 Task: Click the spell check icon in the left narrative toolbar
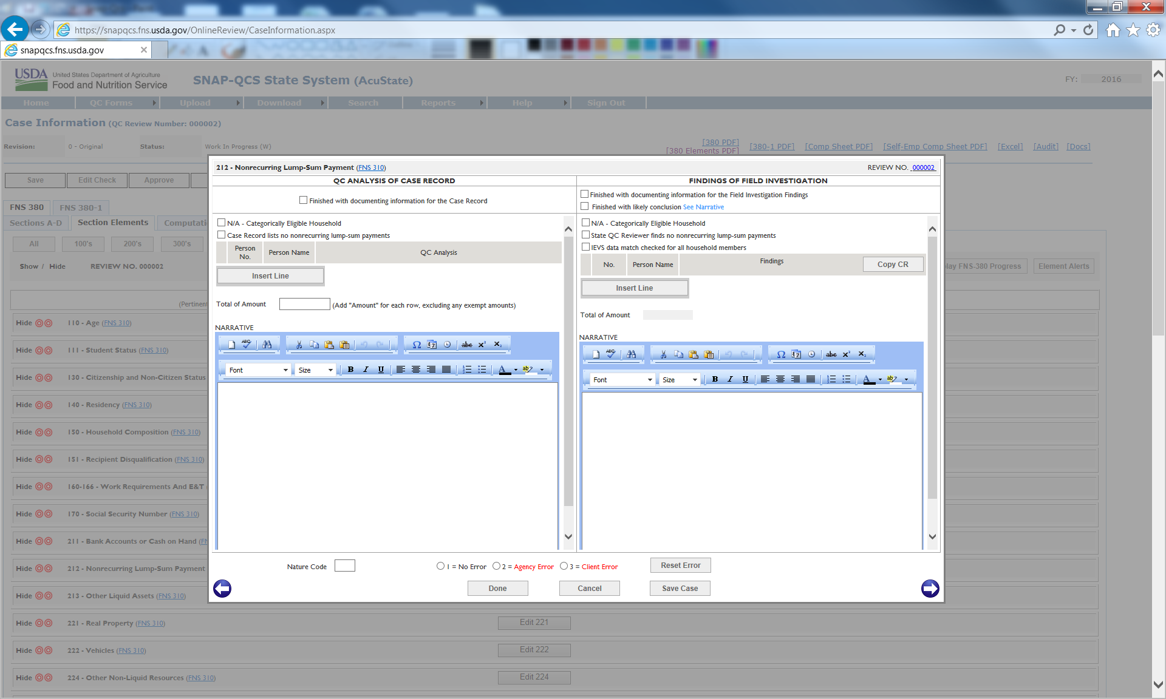(246, 344)
